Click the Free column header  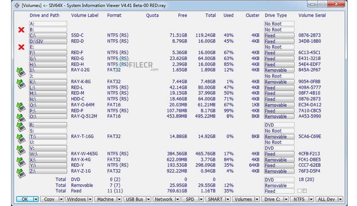[183, 15]
